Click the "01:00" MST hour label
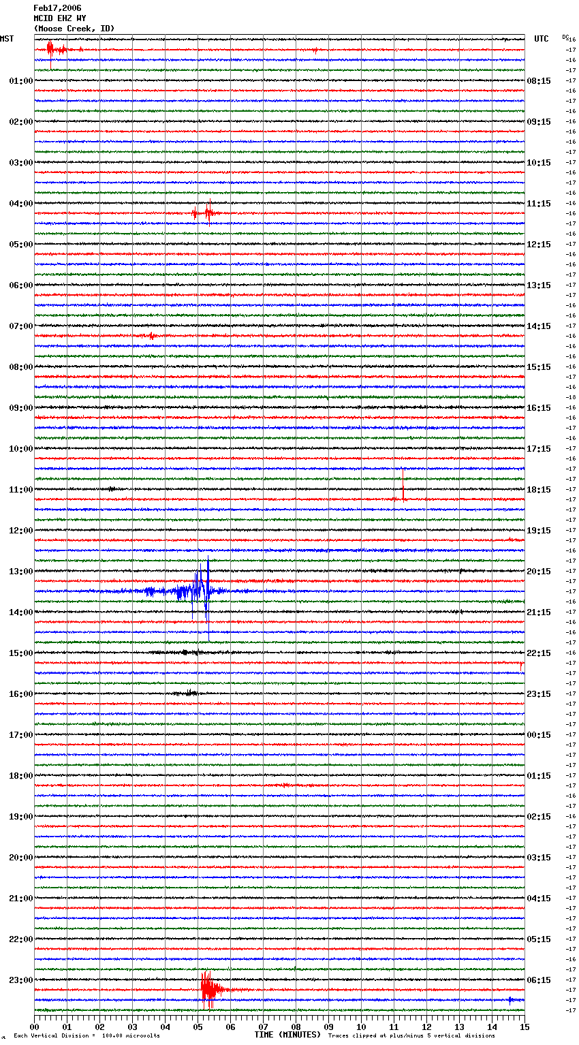This screenshot has height=1045, width=579. tap(21, 81)
